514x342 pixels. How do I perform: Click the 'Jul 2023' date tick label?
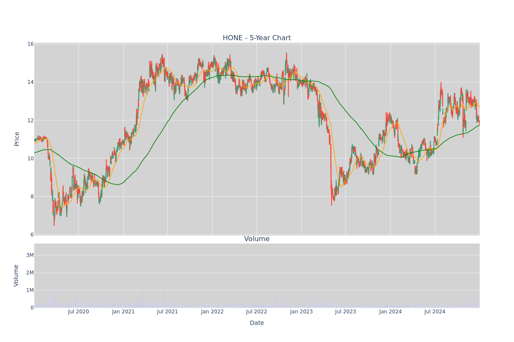(x=346, y=312)
